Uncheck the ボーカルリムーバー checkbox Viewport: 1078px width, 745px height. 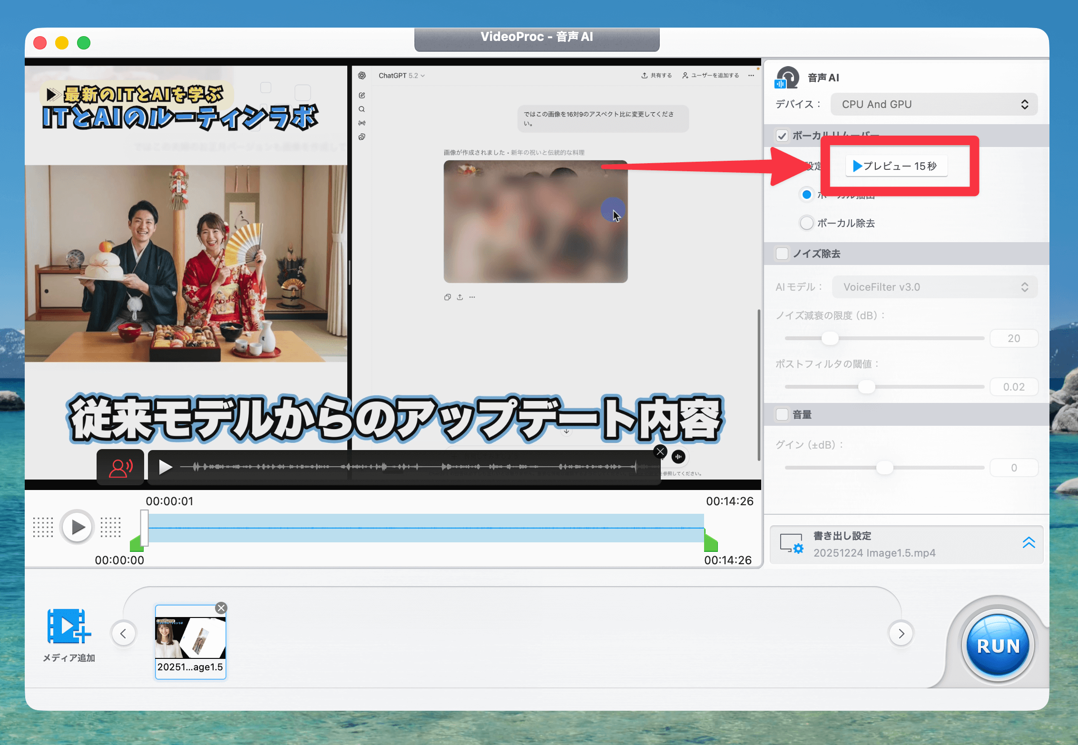[x=782, y=136]
